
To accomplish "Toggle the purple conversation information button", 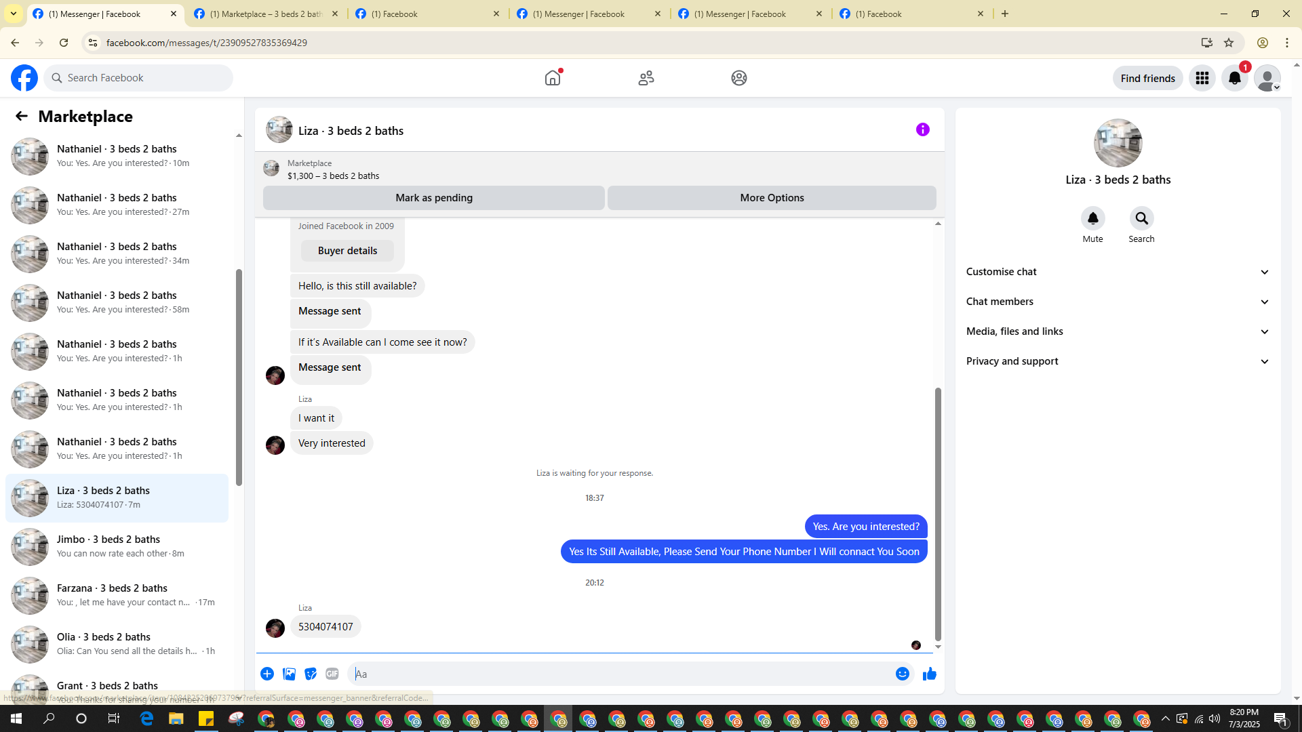I will (922, 129).
